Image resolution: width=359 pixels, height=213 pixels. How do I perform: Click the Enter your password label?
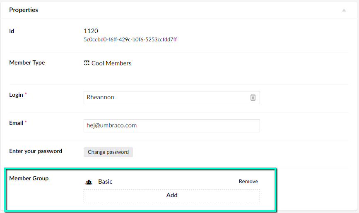point(36,151)
